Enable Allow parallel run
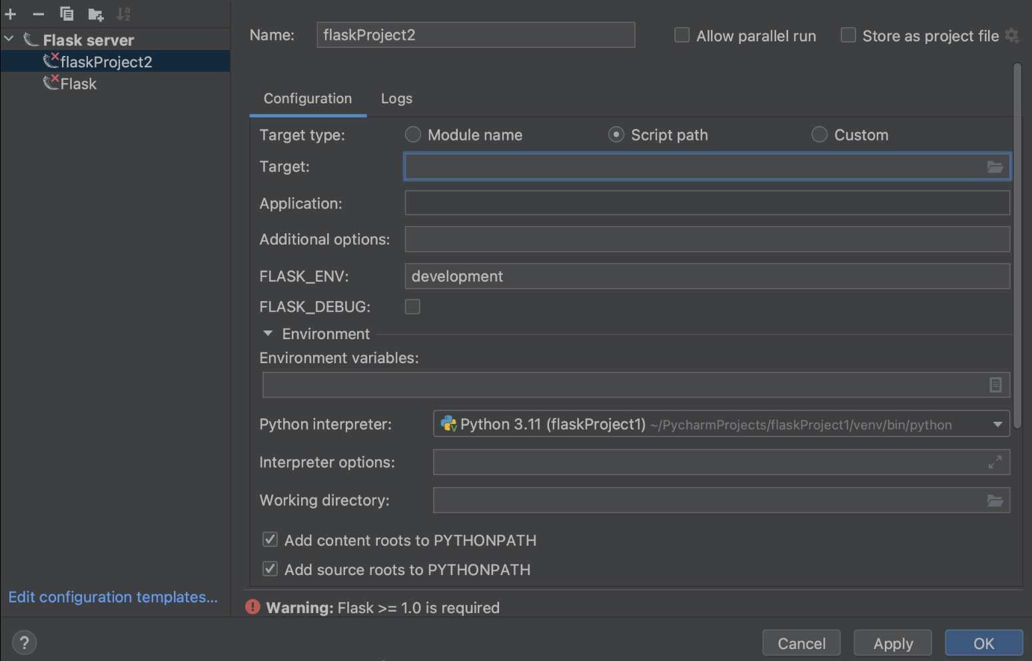This screenshot has width=1032, height=661. click(682, 35)
